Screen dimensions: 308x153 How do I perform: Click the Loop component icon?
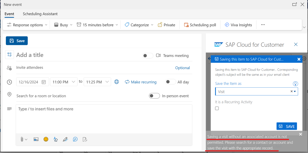75,139
